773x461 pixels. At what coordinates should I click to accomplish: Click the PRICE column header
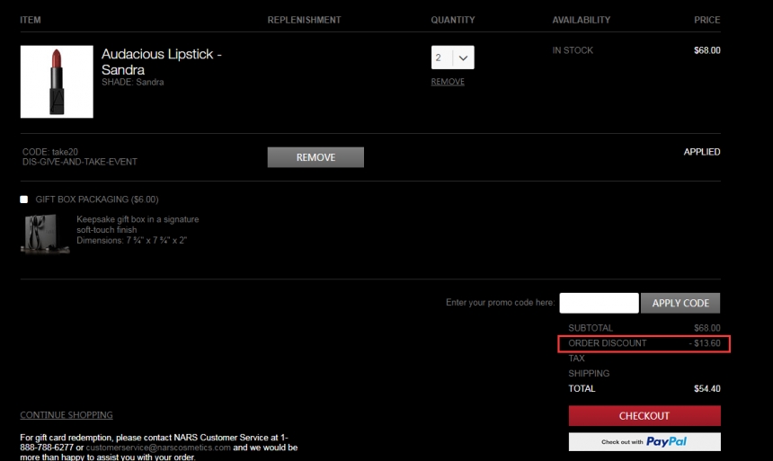pos(707,20)
